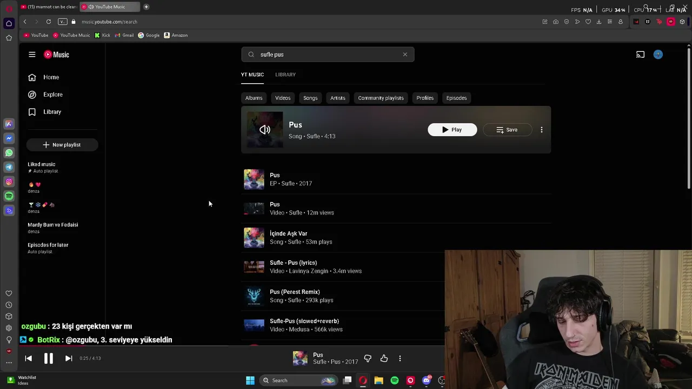Click inside the sufle pus search field

point(327,55)
